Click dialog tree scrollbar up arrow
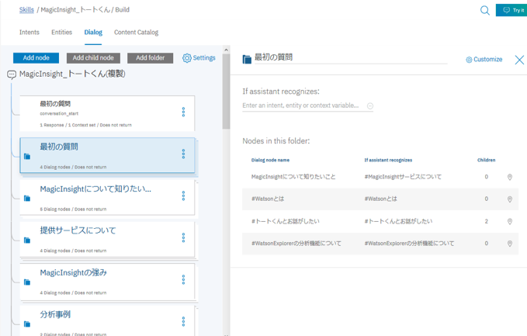The image size is (527, 336). pos(226,50)
